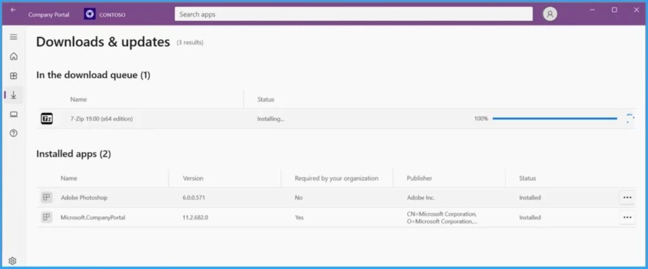
Task: Open Help & support question mark icon
Action: [14, 134]
